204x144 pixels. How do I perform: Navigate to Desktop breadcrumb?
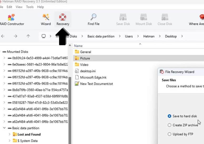tap(171, 36)
